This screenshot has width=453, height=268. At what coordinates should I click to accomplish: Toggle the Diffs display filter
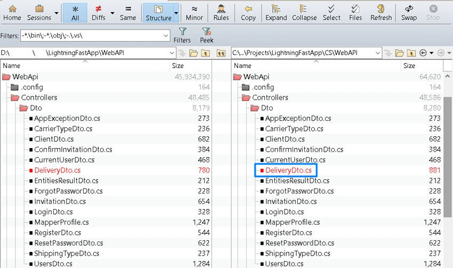pos(99,13)
